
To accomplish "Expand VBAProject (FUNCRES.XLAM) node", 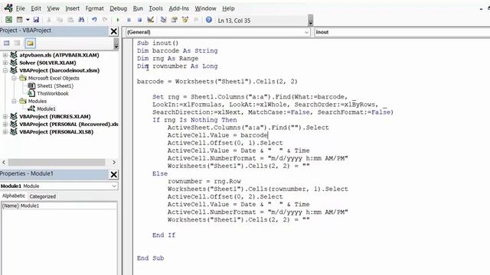I will 5,116.
